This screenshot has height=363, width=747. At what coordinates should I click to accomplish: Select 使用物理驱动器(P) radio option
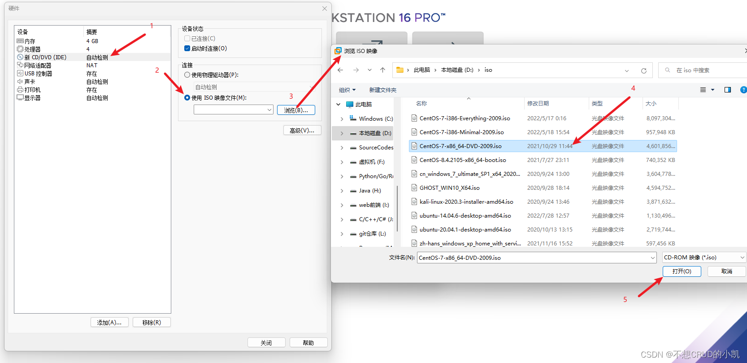(x=187, y=75)
